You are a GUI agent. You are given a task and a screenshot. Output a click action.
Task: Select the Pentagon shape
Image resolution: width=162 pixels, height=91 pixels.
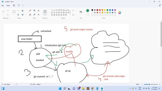tap(54, 12)
